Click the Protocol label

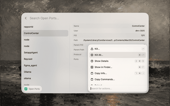click(x=77, y=55)
